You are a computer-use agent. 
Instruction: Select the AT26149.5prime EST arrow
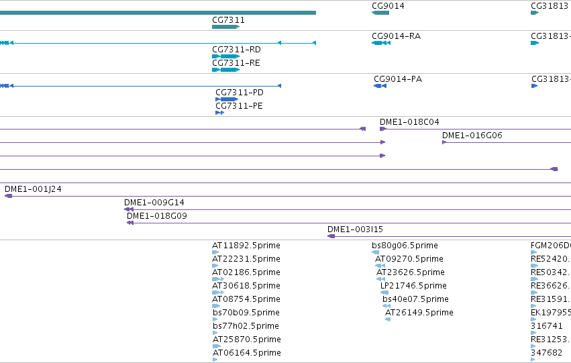(388, 319)
